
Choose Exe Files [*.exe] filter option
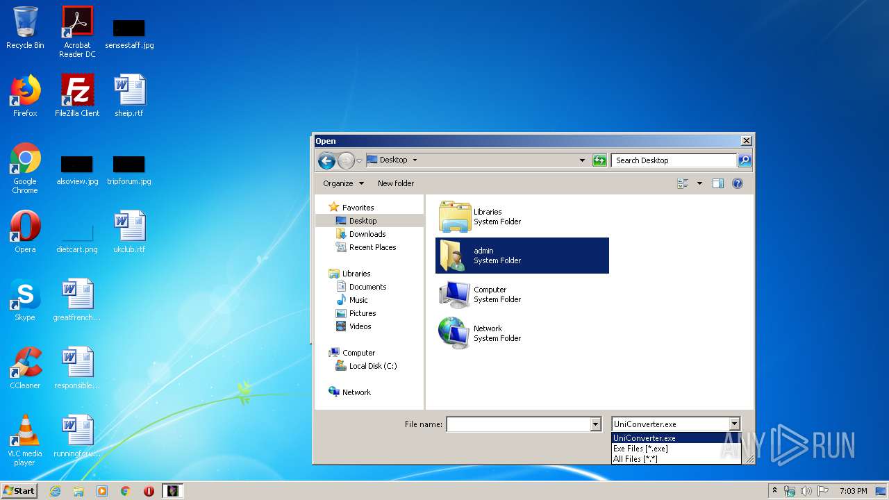click(x=676, y=449)
